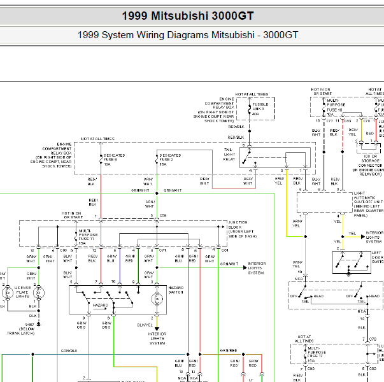Click the "1999 Mitsubishi 3000GT" title heading
This screenshot has height=382, width=384.
point(188,16)
